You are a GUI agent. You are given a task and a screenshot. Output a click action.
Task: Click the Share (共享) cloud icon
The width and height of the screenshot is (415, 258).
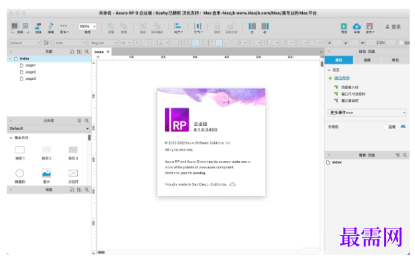coord(357,26)
